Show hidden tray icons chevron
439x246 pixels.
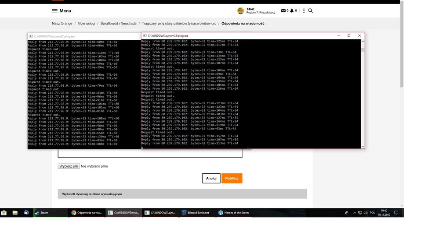[354, 213]
